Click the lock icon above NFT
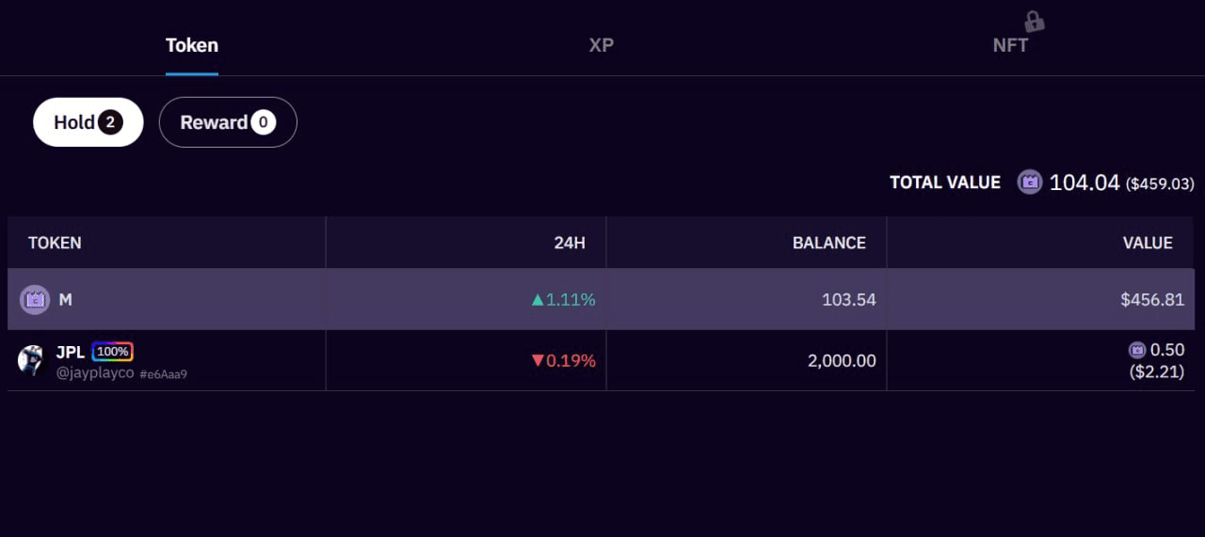The height and width of the screenshot is (537, 1205). click(x=1034, y=21)
